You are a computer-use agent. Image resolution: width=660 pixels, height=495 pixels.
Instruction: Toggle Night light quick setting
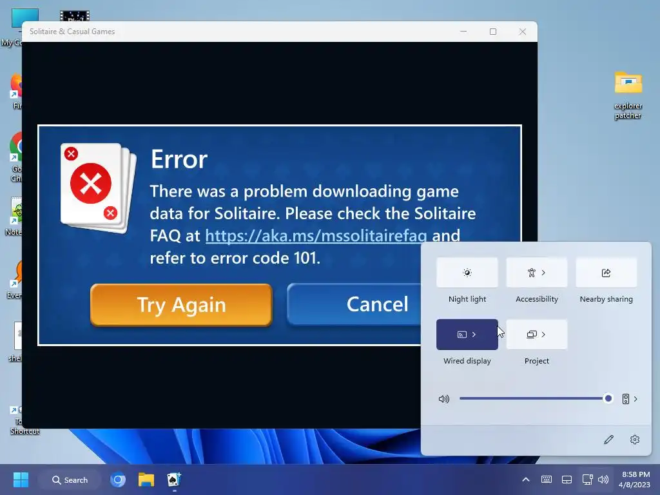coord(467,273)
